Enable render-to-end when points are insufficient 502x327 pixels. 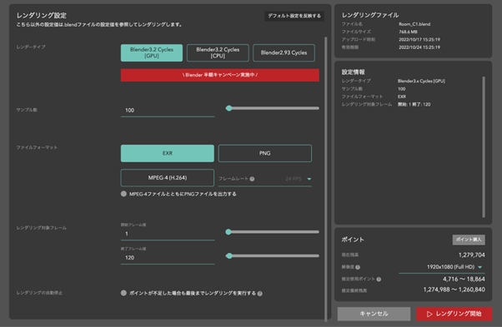coord(123,293)
